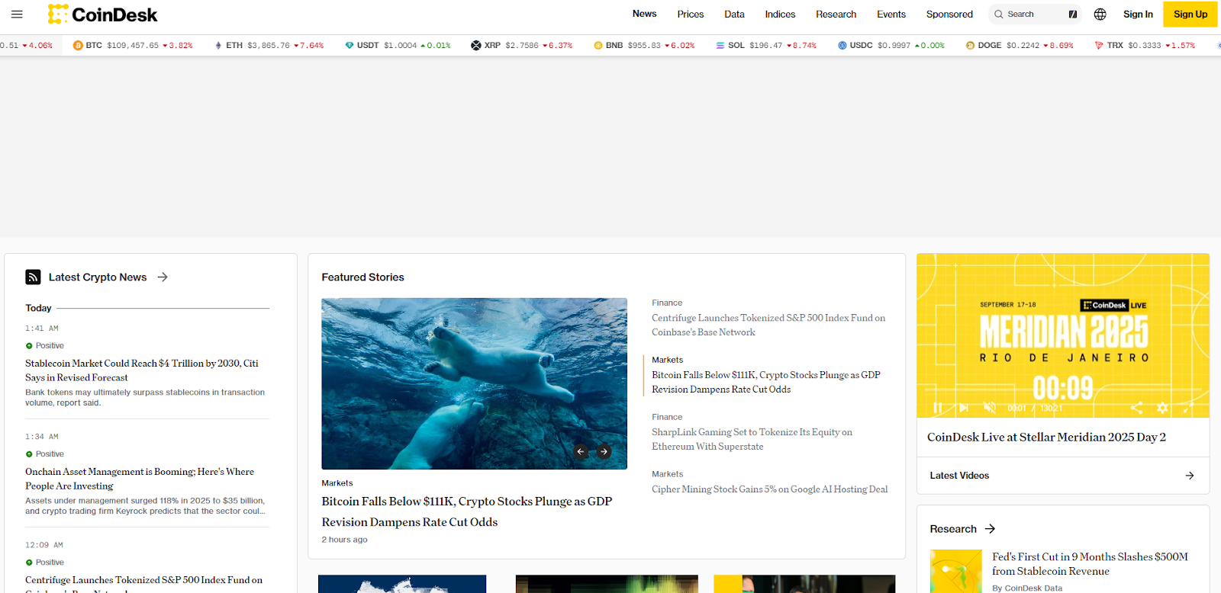Image resolution: width=1221 pixels, height=593 pixels.
Task: Click the RSS feed icon beside Latest Crypto News
Action: click(33, 277)
